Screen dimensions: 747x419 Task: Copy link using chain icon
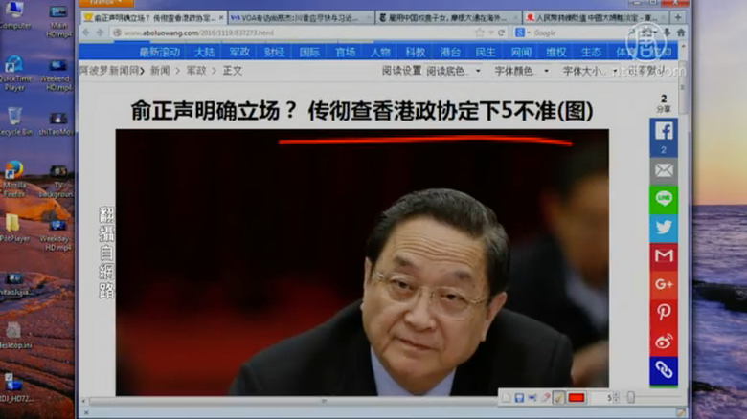click(663, 369)
